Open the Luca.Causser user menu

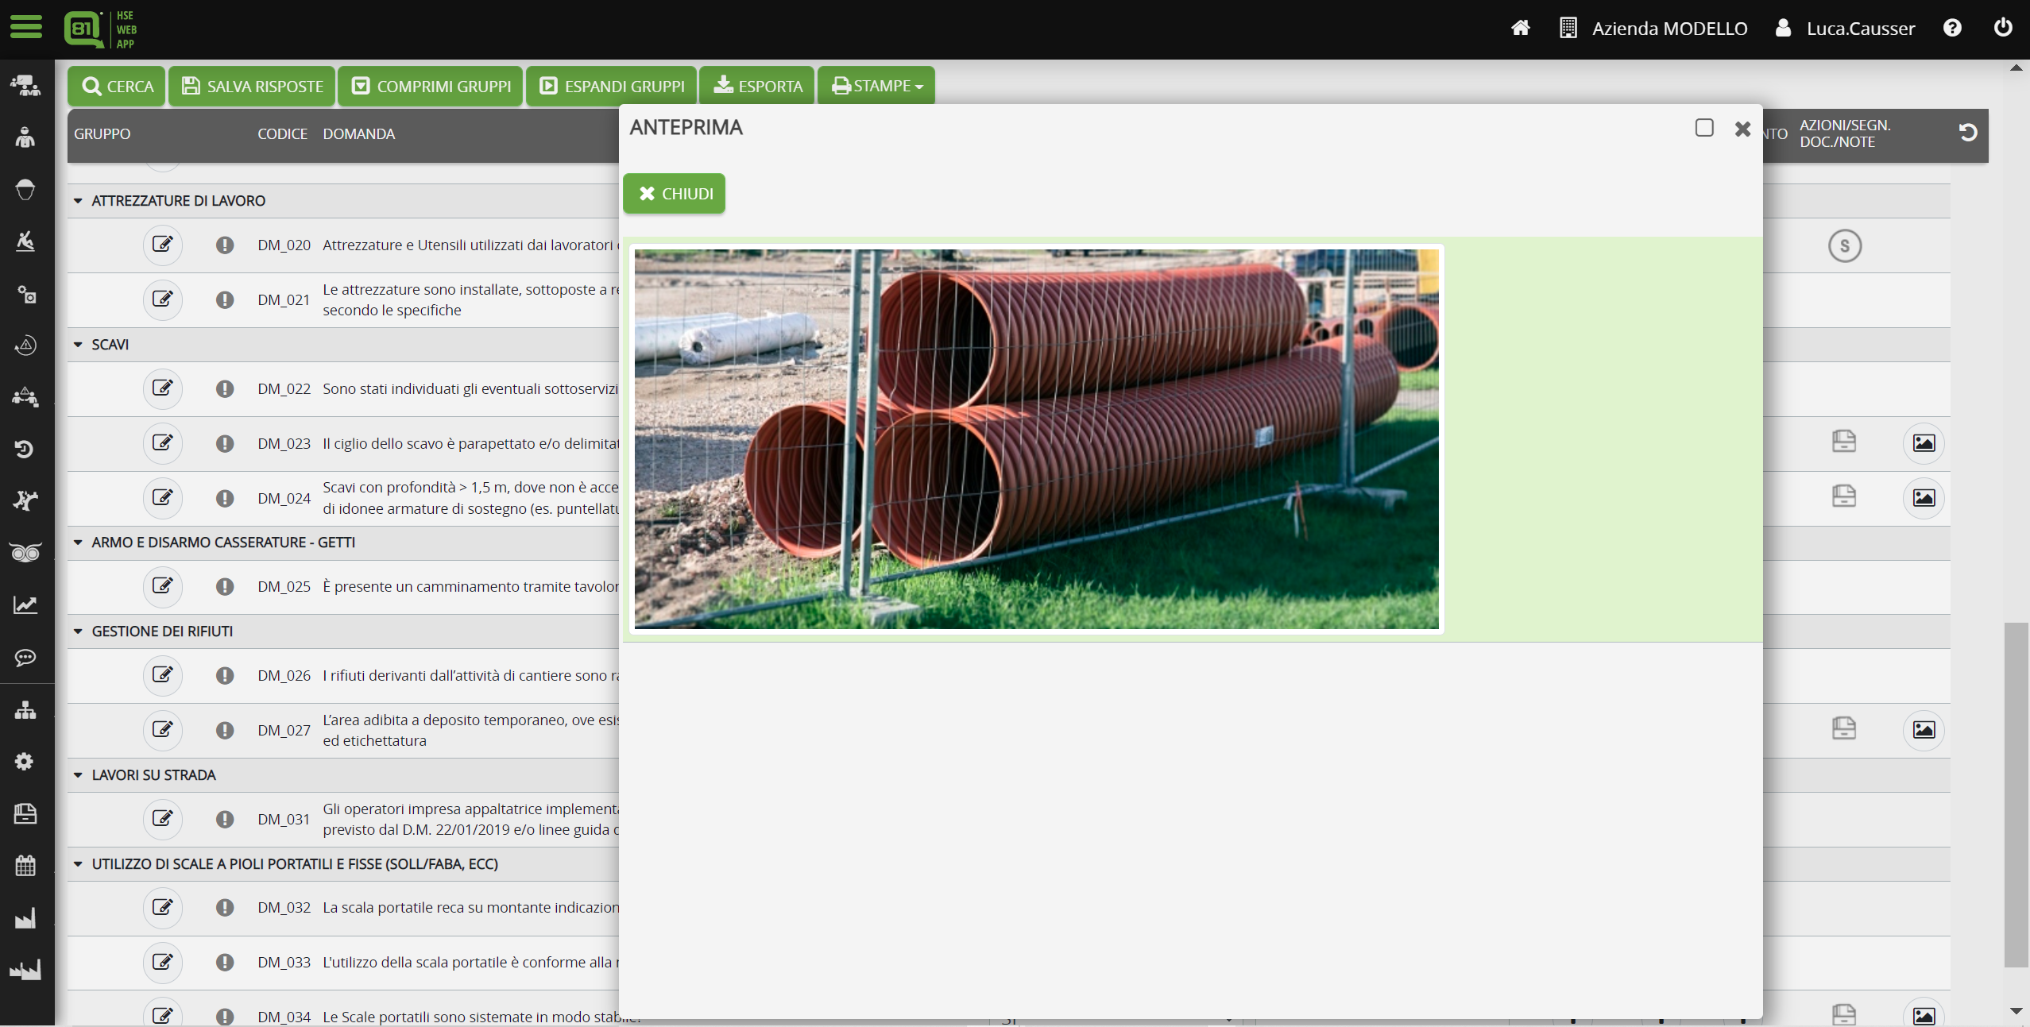(x=1859, y=28)
